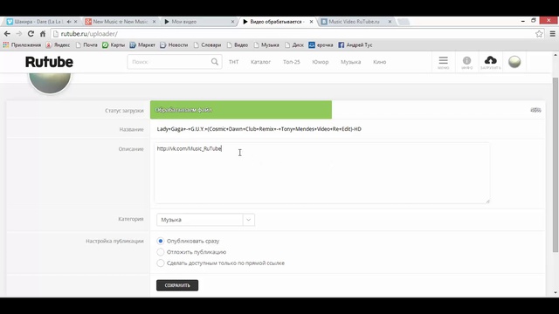Switch to the New Music tab
559x314 pixels.
(x=121, y=22)
